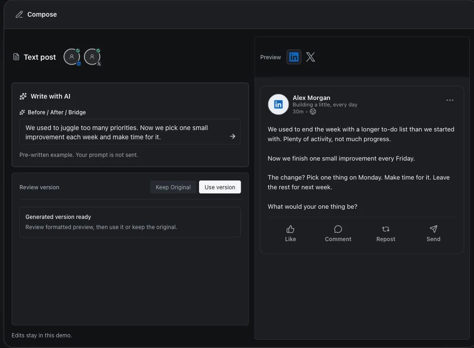Click the Alex Morgan name
Screen dimensions: 474x348
(312, 98)
